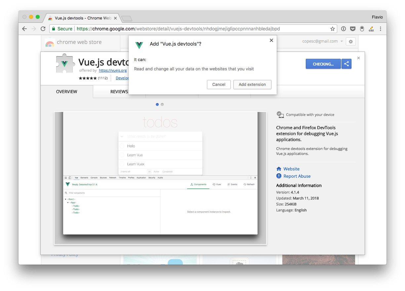Click the blue share icon beside CHECKING

click(x=346, y=64)
